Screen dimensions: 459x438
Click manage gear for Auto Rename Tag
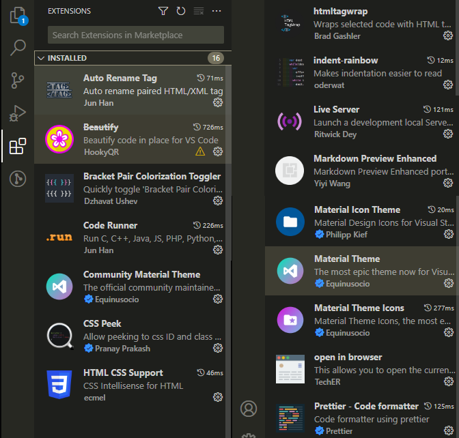click(x=218, y=102)
